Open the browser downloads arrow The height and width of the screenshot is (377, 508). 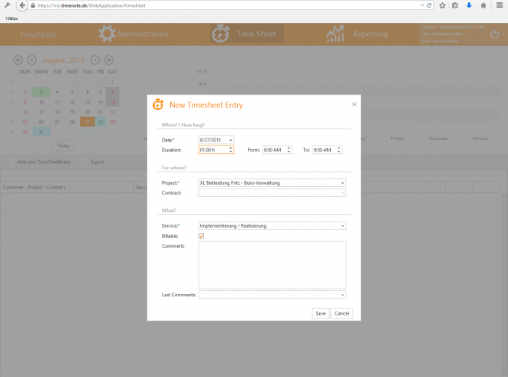pyautogui.click(x=469, y=5)
